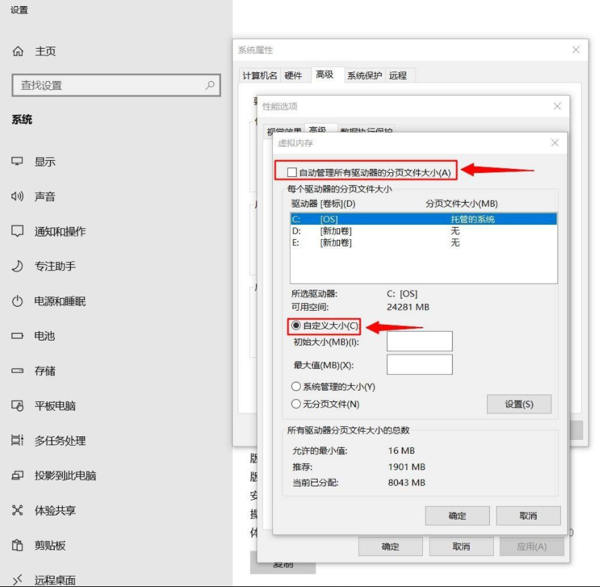Open the 多任务处理 multitasking icon
600x587 pixels.
17,440
